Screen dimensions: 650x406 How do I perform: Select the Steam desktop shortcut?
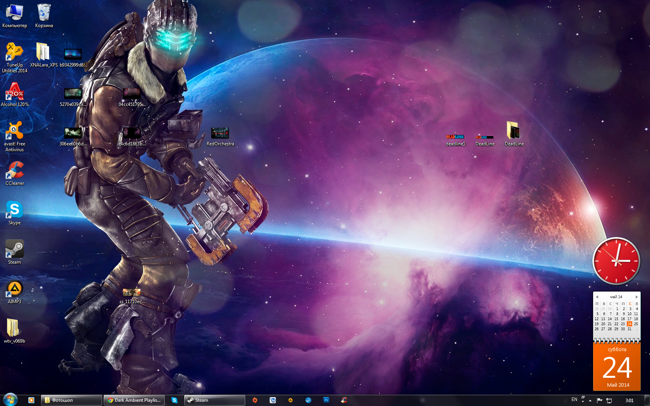coord(15,252)
